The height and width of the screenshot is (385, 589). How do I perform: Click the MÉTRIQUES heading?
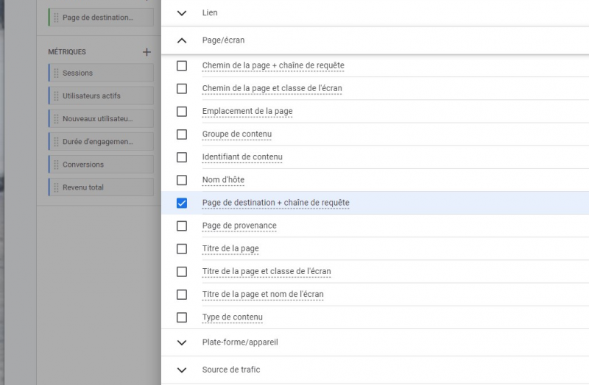point(67,51)
